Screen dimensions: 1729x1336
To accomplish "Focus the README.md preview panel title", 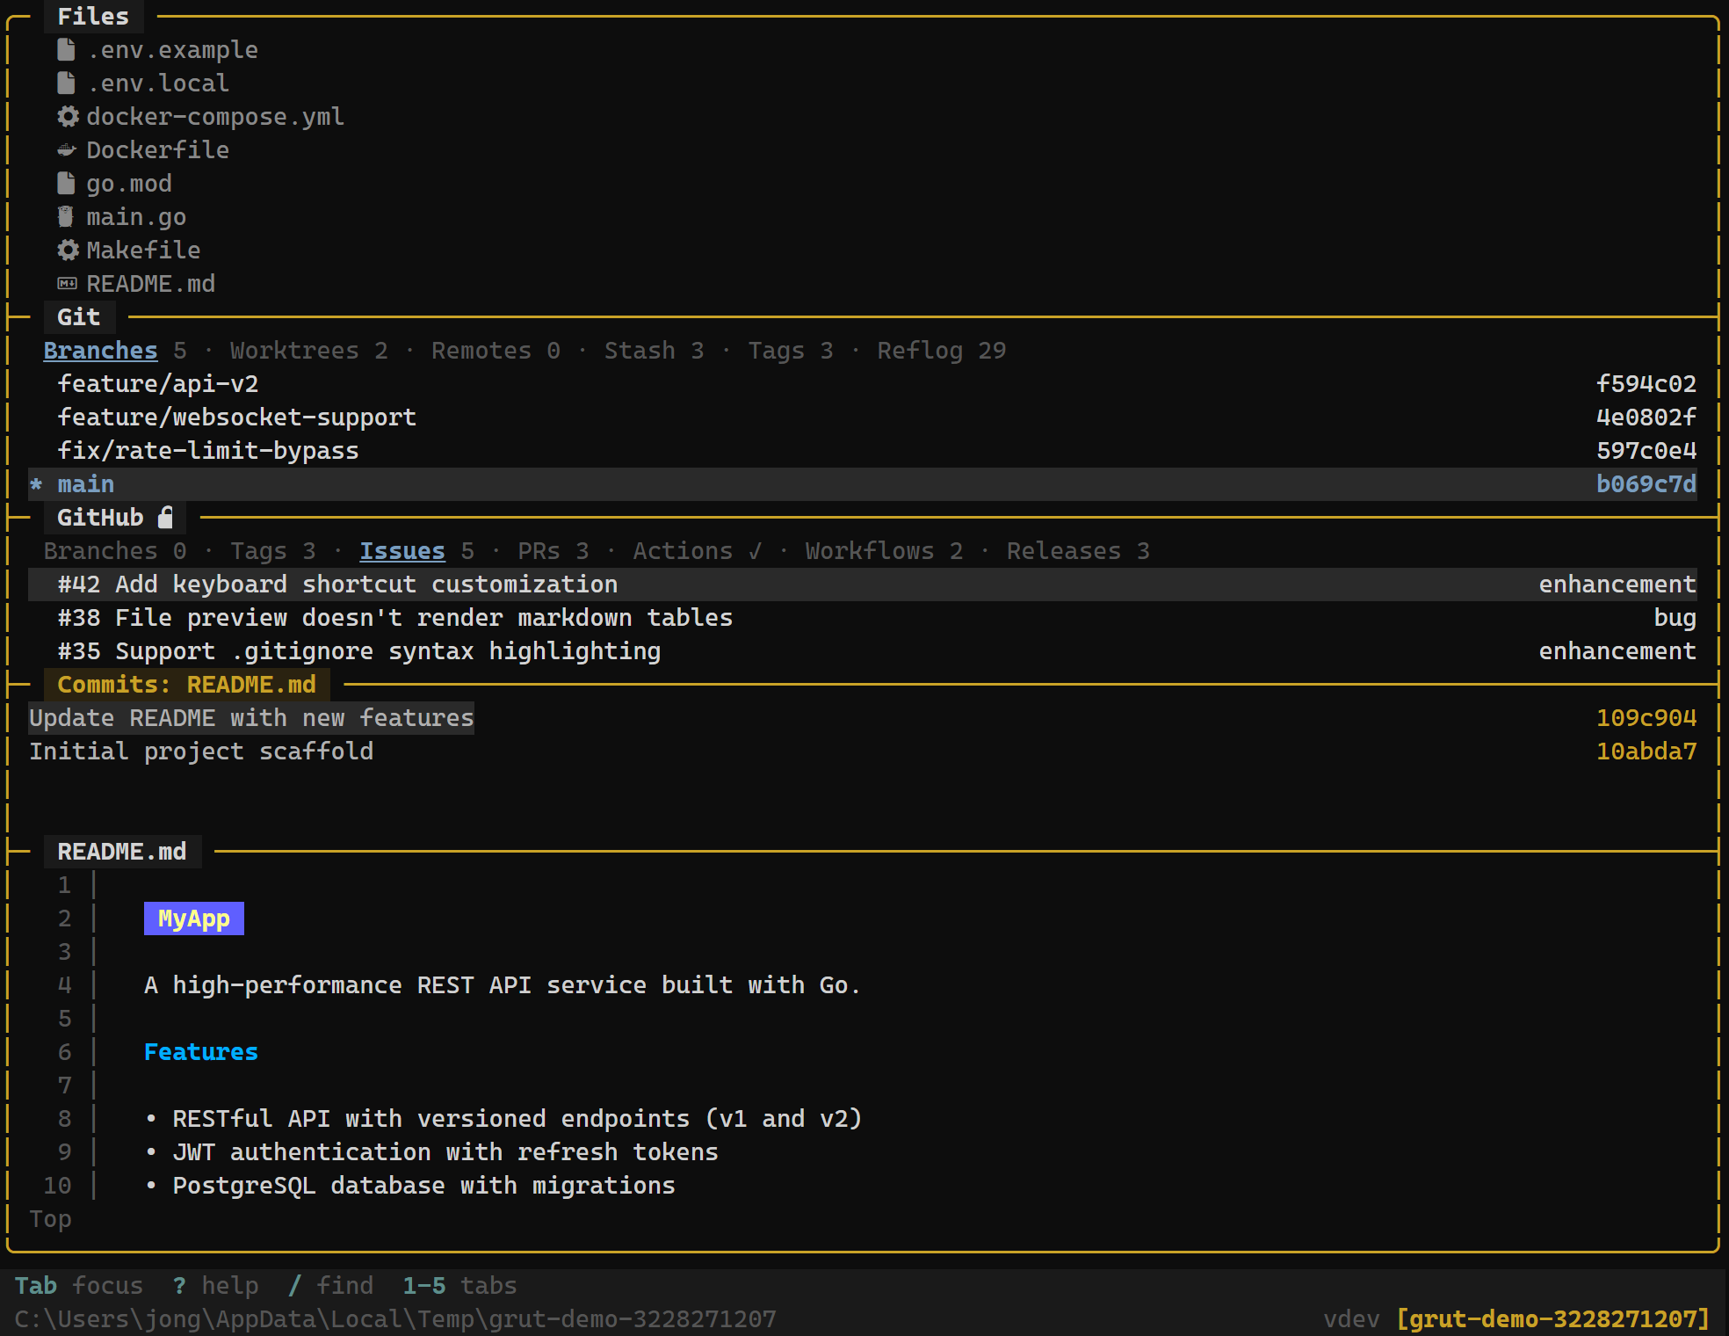I will click(x=122, y=852).
